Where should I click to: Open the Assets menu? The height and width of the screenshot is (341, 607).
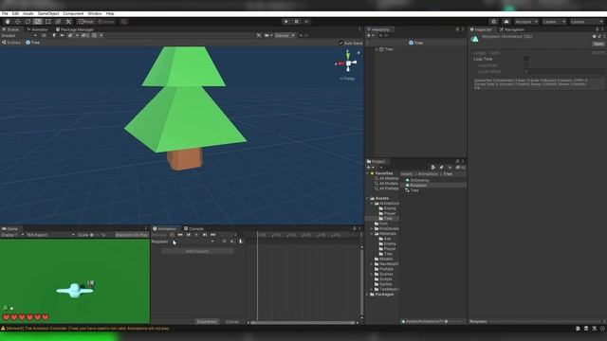point(28,13)
